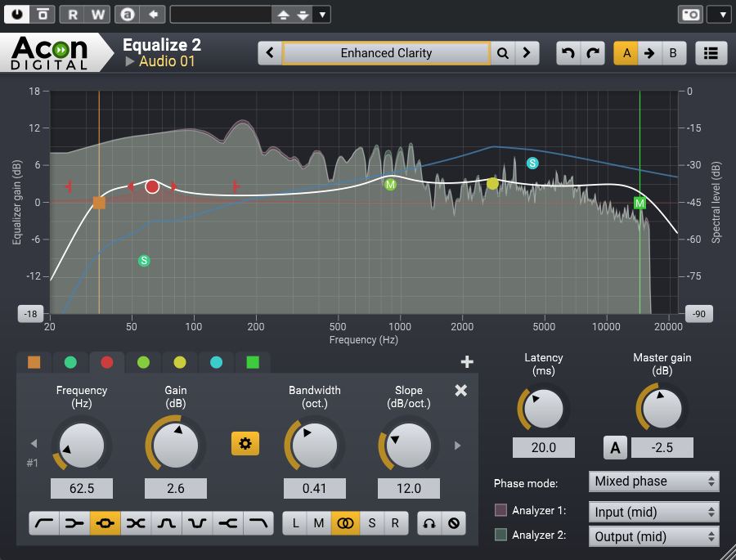Screen dimensions: 736x560
Task: Open the Enhanced Clarity preset list
Action: (386, 53)
